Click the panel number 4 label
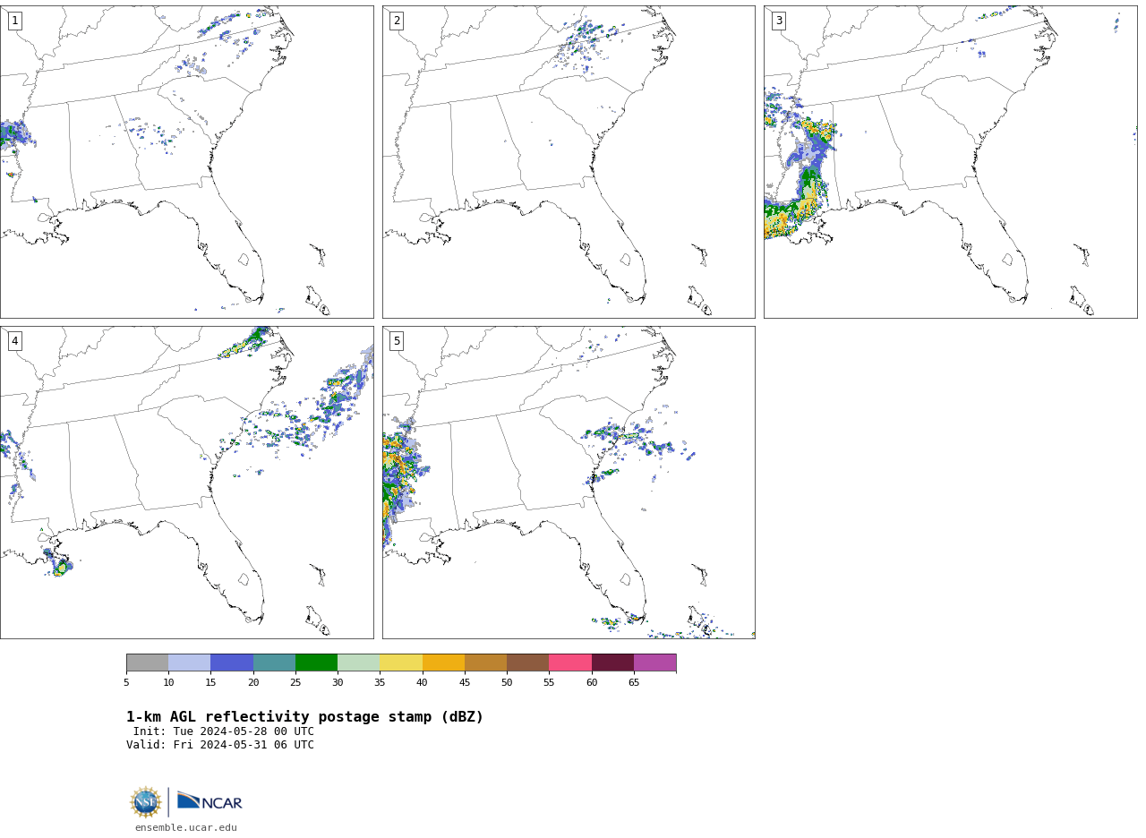 tap(14, 341)
